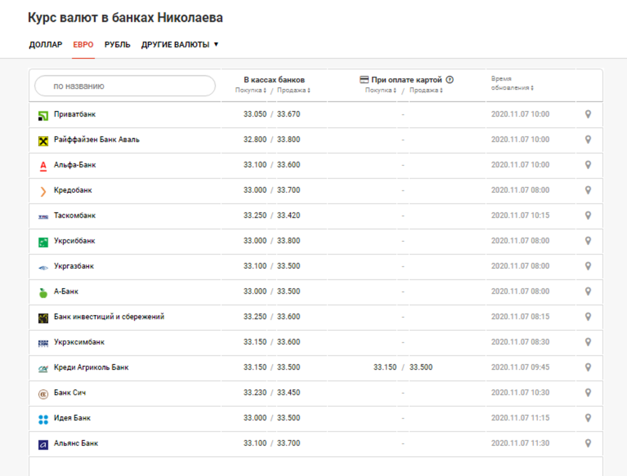Show А-Банк branches via pin icon
This screenshot has width=627, height=476.
pyautogui.click(x=588, y=291)
